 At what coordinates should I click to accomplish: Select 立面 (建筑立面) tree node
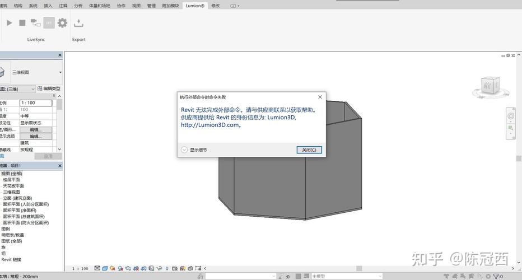17,198
